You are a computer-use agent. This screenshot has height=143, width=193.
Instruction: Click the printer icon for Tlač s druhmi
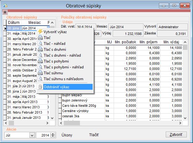tap(40, 49)
